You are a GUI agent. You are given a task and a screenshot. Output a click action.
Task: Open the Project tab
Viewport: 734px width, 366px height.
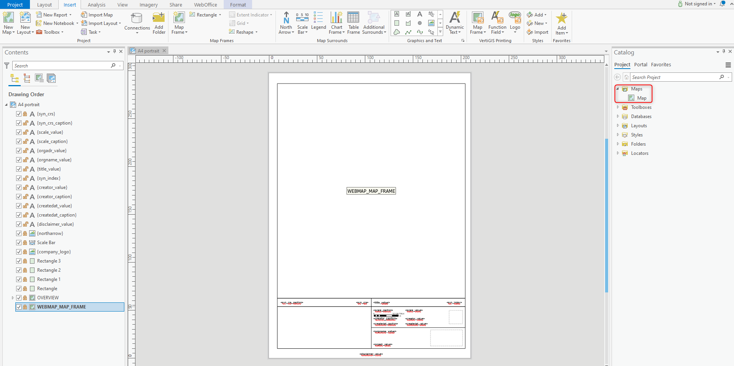[x=15, y=5]
